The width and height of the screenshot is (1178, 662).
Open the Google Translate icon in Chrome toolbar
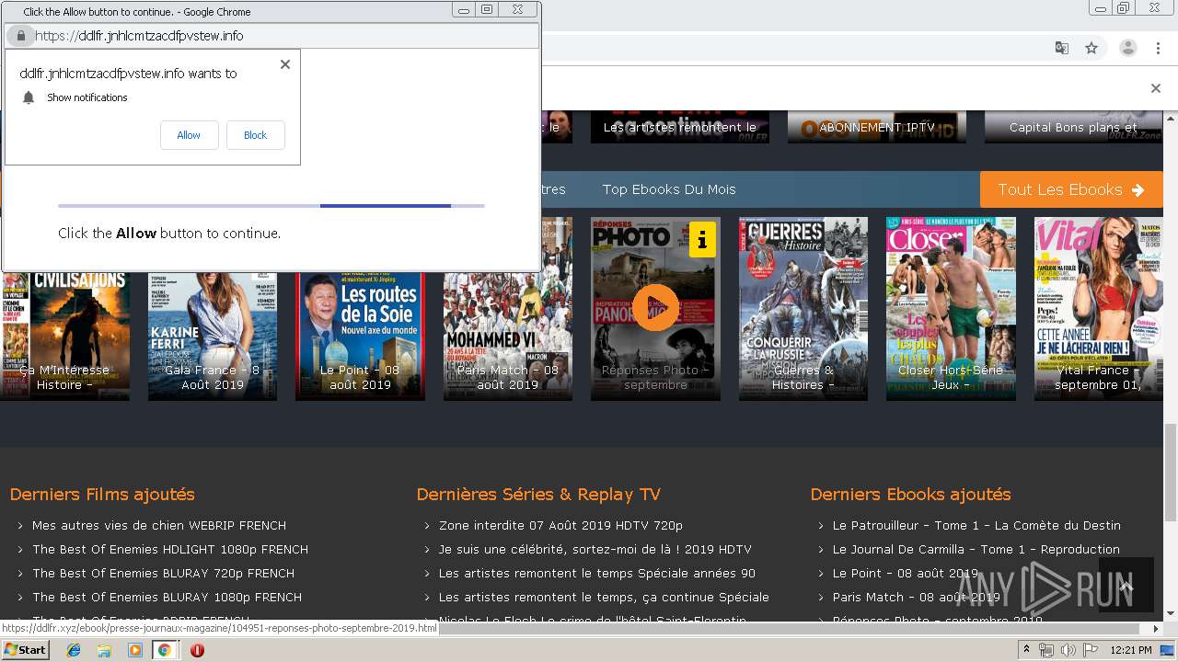(x=1061, y=48)
